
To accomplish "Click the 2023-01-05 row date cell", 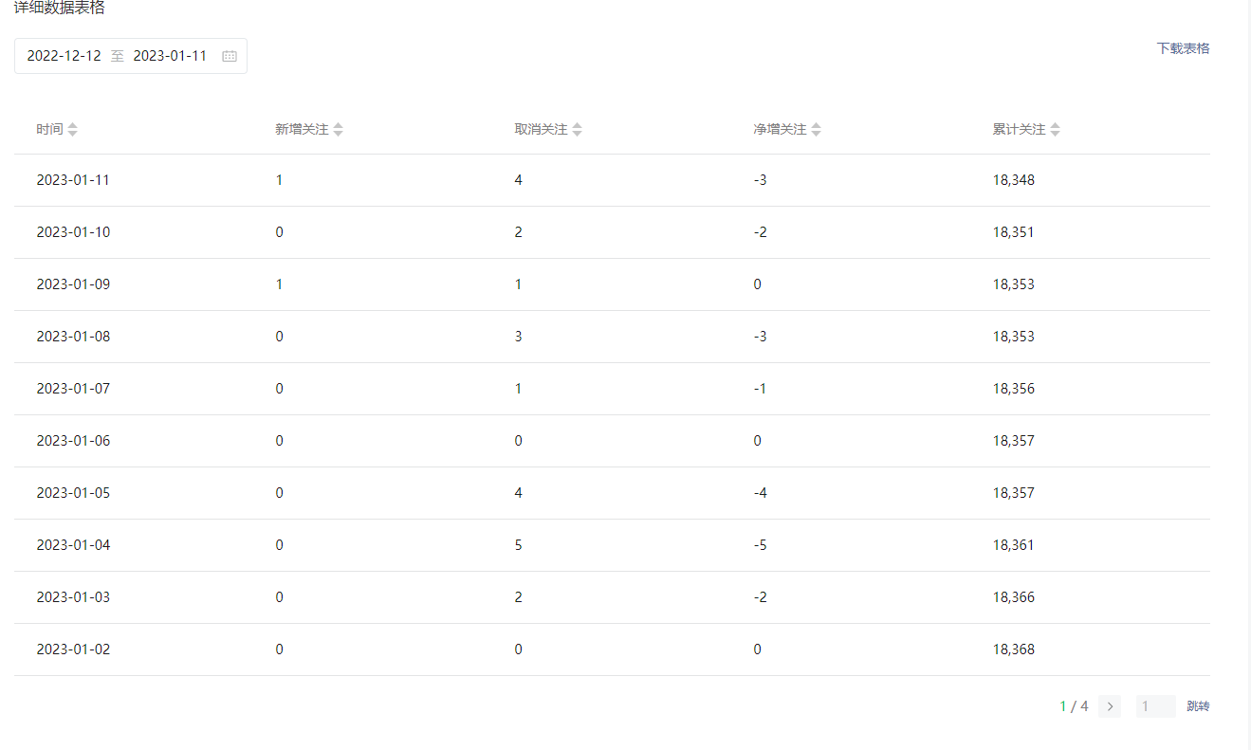I will click(x=73, y=493).
